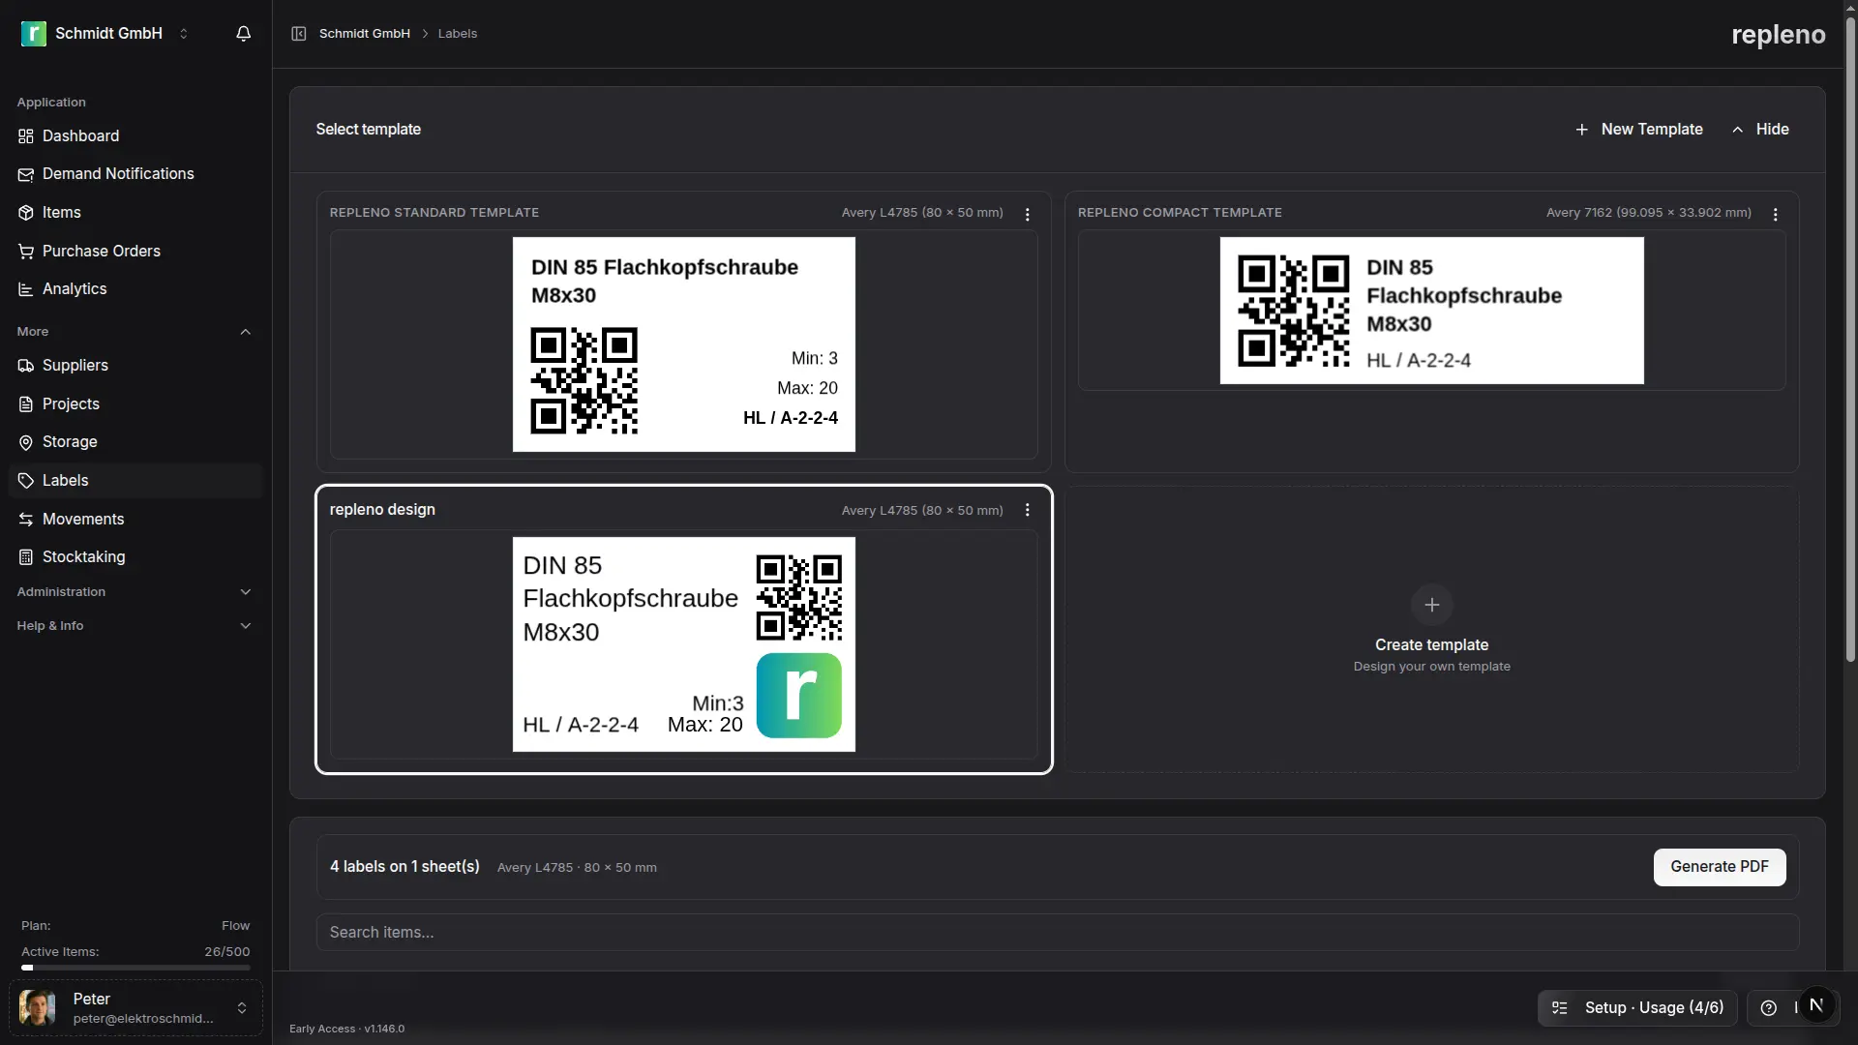Open the Dashboard from the sidebar
The width and height of the screenshot is (1858, 1045).
click(x=79, y=135)
